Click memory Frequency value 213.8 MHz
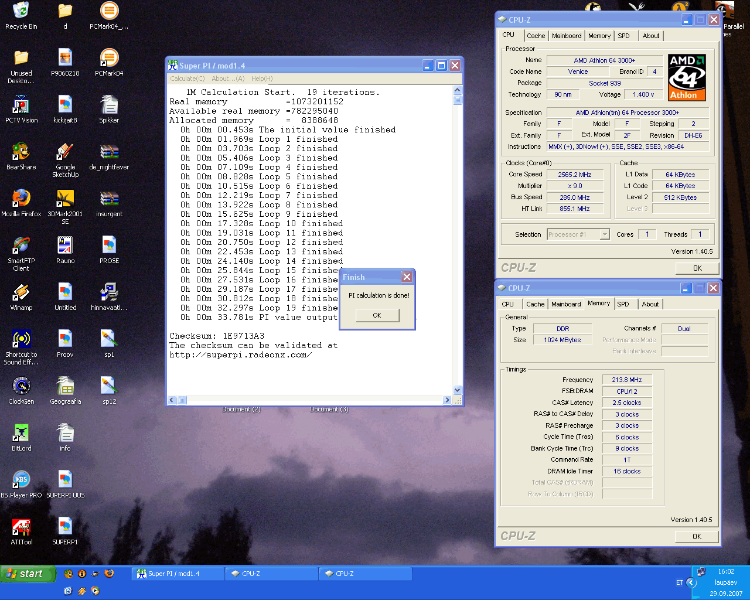This screenshot has height=600, width=750. coord(627,380)
